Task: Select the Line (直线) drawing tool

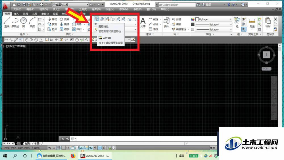Action: [x=7, y=22]
